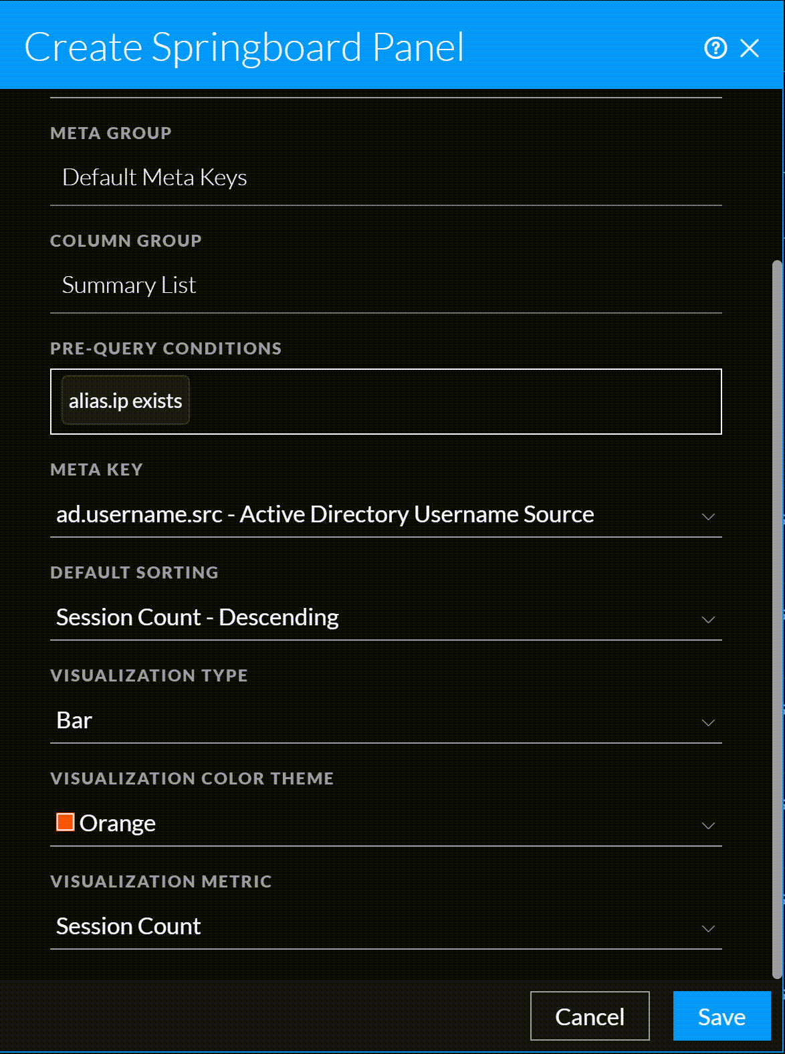
Task: Click the 'Orange' color theme label text
Action: (x=118, y=823)
